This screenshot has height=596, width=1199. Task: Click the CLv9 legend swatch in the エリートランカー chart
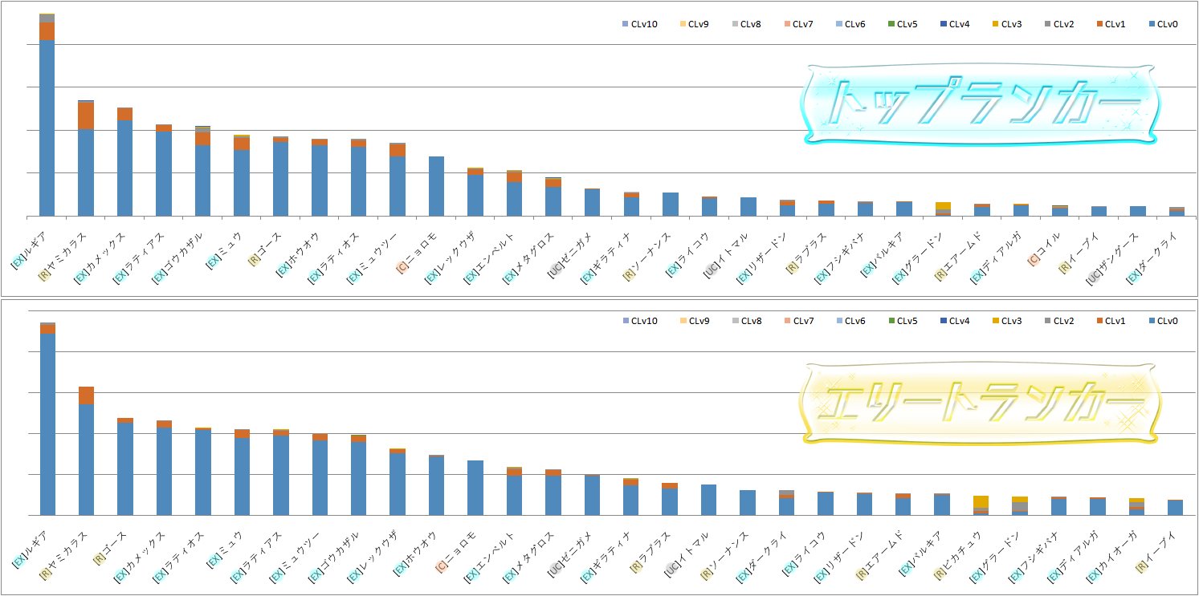[x=682, y=321]
